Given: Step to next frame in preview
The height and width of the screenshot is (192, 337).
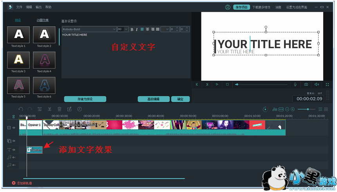Looking at the screenshot, I should (207, 85).
